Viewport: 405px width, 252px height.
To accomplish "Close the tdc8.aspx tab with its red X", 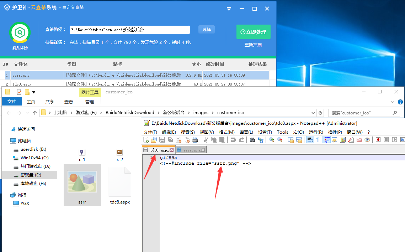I will (172, 150).
